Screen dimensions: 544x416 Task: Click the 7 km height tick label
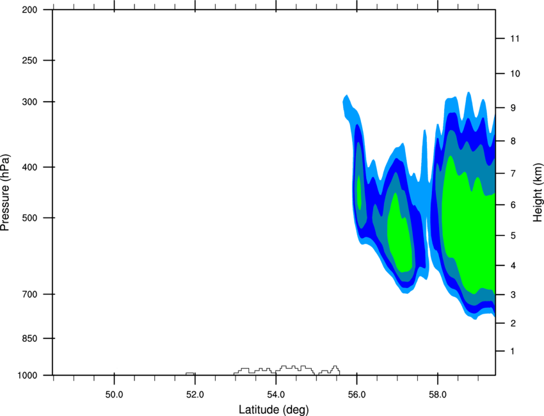[x=513, y=173]
